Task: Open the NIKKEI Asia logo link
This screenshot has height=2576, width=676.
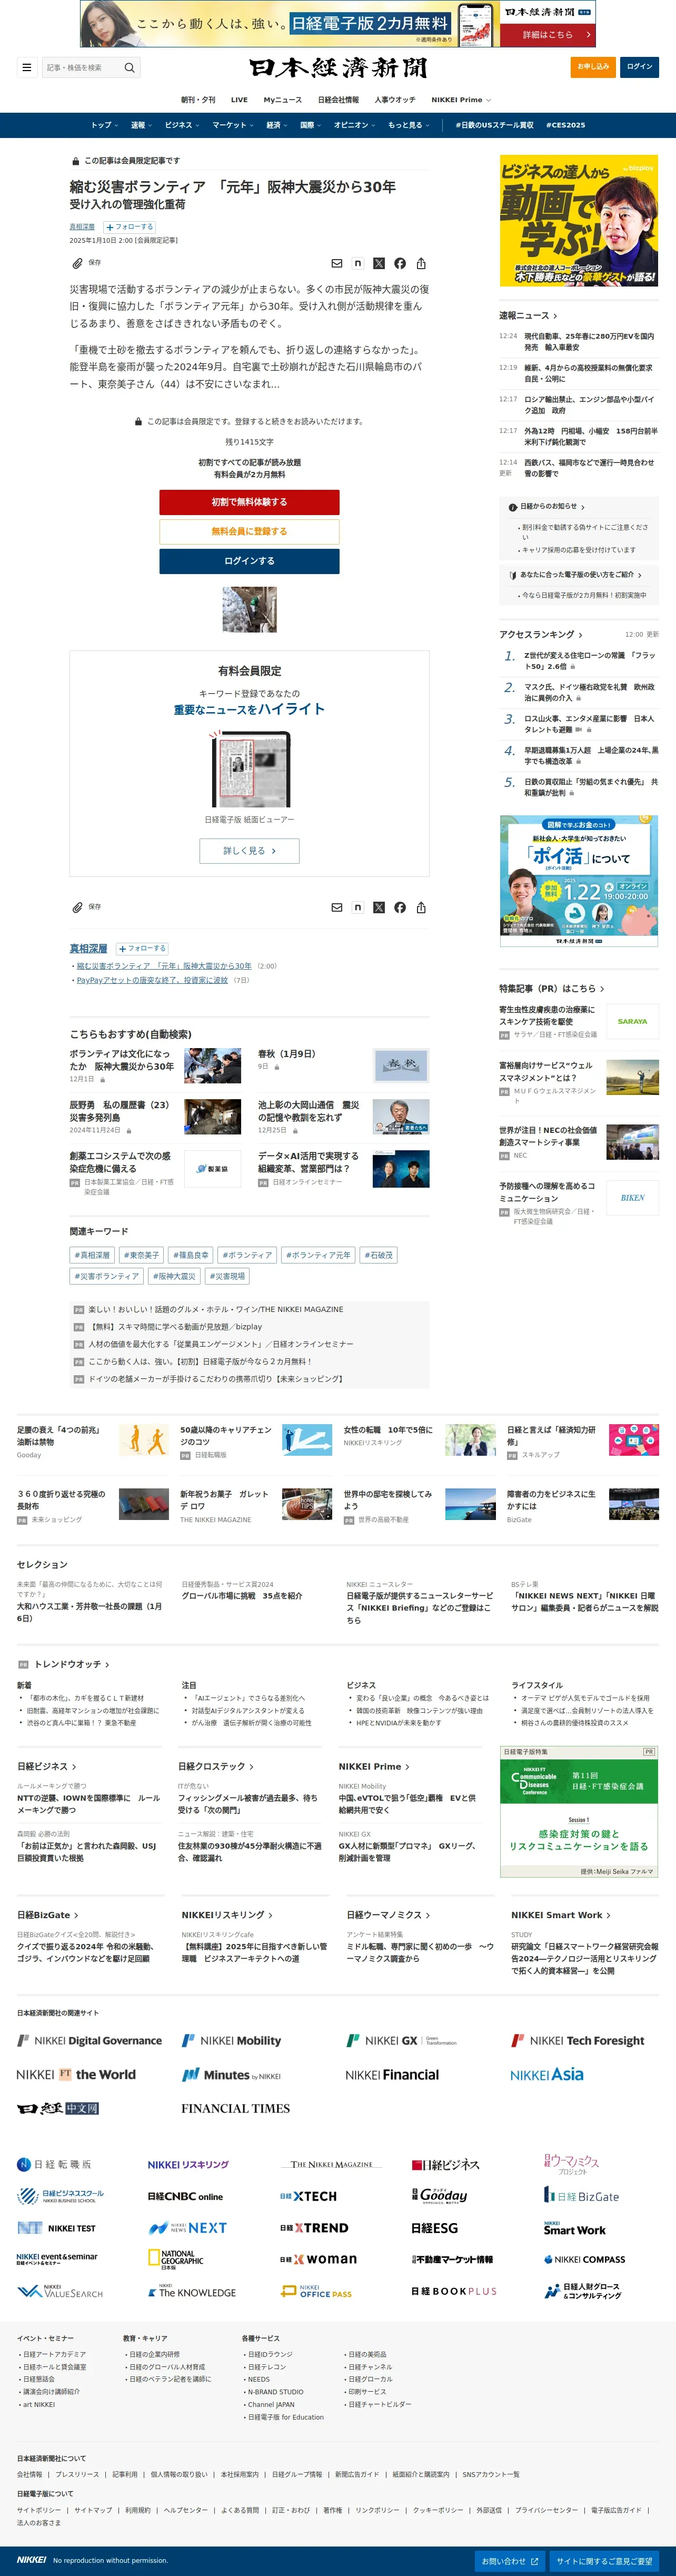Action: click(547, 2074)
